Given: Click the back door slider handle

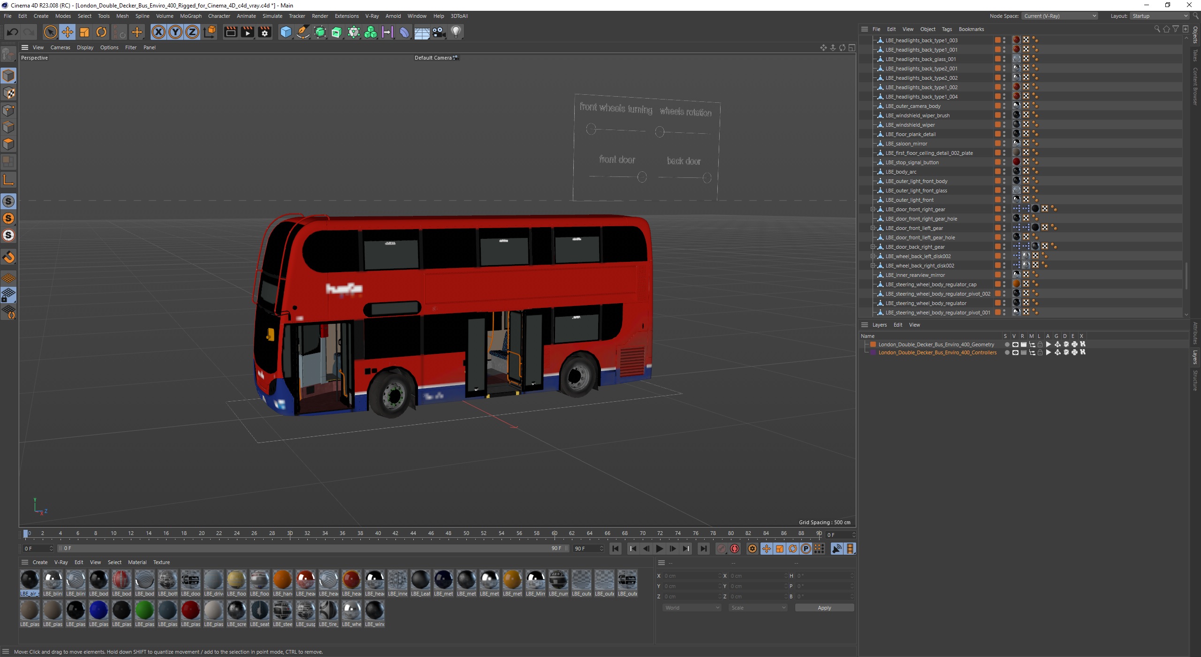Looking at the screenshot, I should pos(707,178).
